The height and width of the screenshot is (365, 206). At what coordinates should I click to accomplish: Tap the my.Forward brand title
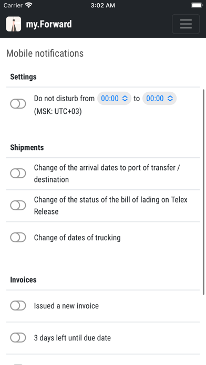click(49, 24)
